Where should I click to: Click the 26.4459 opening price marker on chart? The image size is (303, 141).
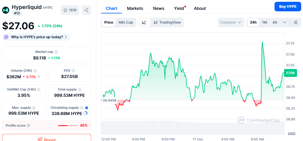[110, 100]
